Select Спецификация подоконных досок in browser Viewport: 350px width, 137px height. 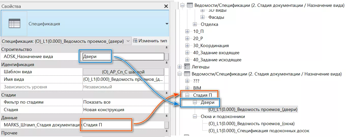pos(259,131)
